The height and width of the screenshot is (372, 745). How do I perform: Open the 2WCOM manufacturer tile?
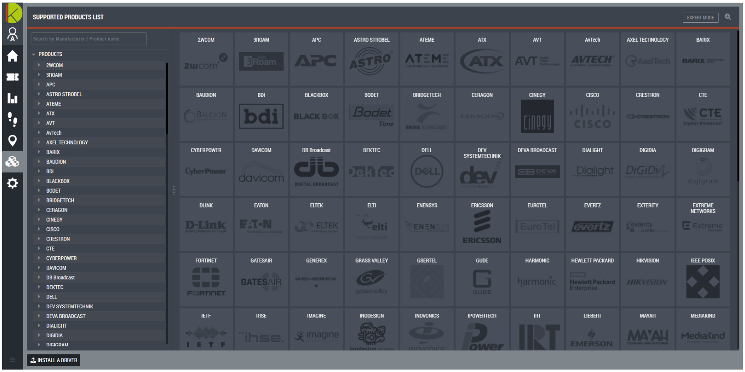tap(206, 59)
